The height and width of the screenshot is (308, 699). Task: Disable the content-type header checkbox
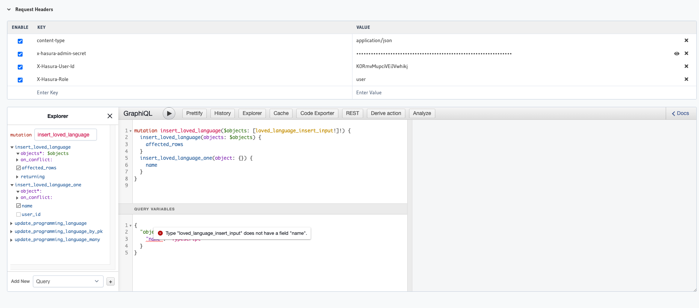20,41
